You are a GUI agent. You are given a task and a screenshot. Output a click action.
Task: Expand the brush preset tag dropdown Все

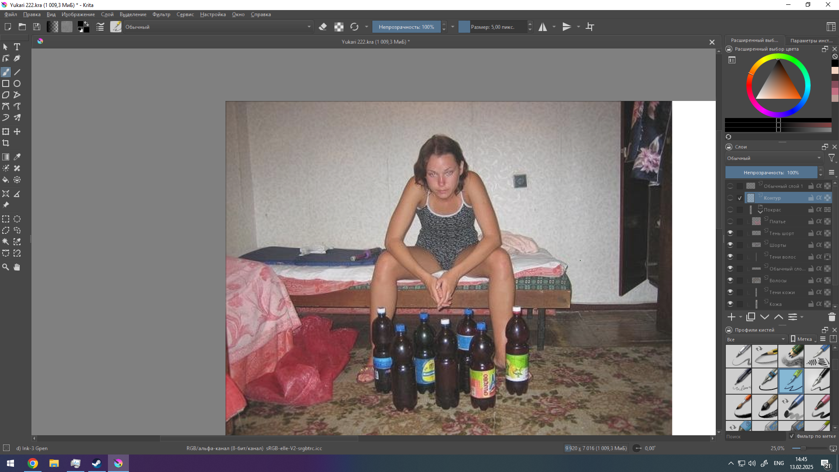pos(756,339)
